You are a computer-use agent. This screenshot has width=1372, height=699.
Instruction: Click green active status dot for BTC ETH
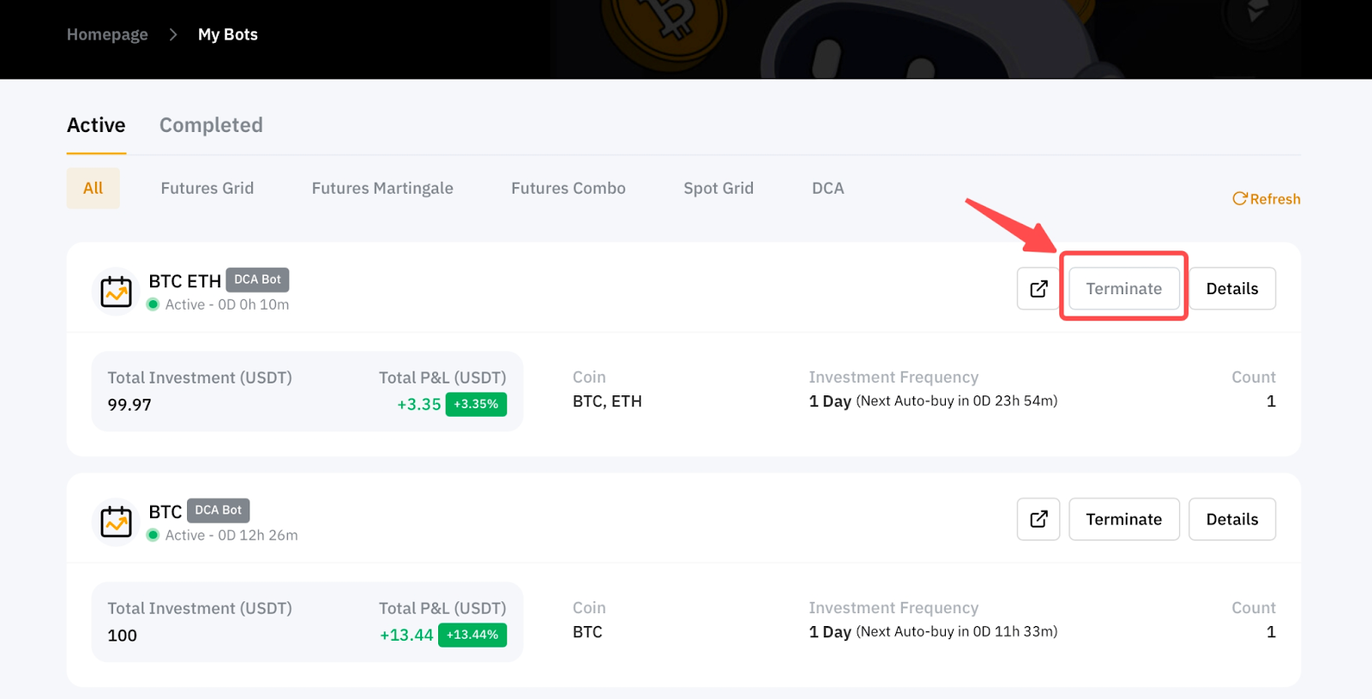click(153, 304)
